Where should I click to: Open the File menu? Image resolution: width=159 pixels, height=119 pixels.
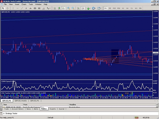(x=5, y=4)
